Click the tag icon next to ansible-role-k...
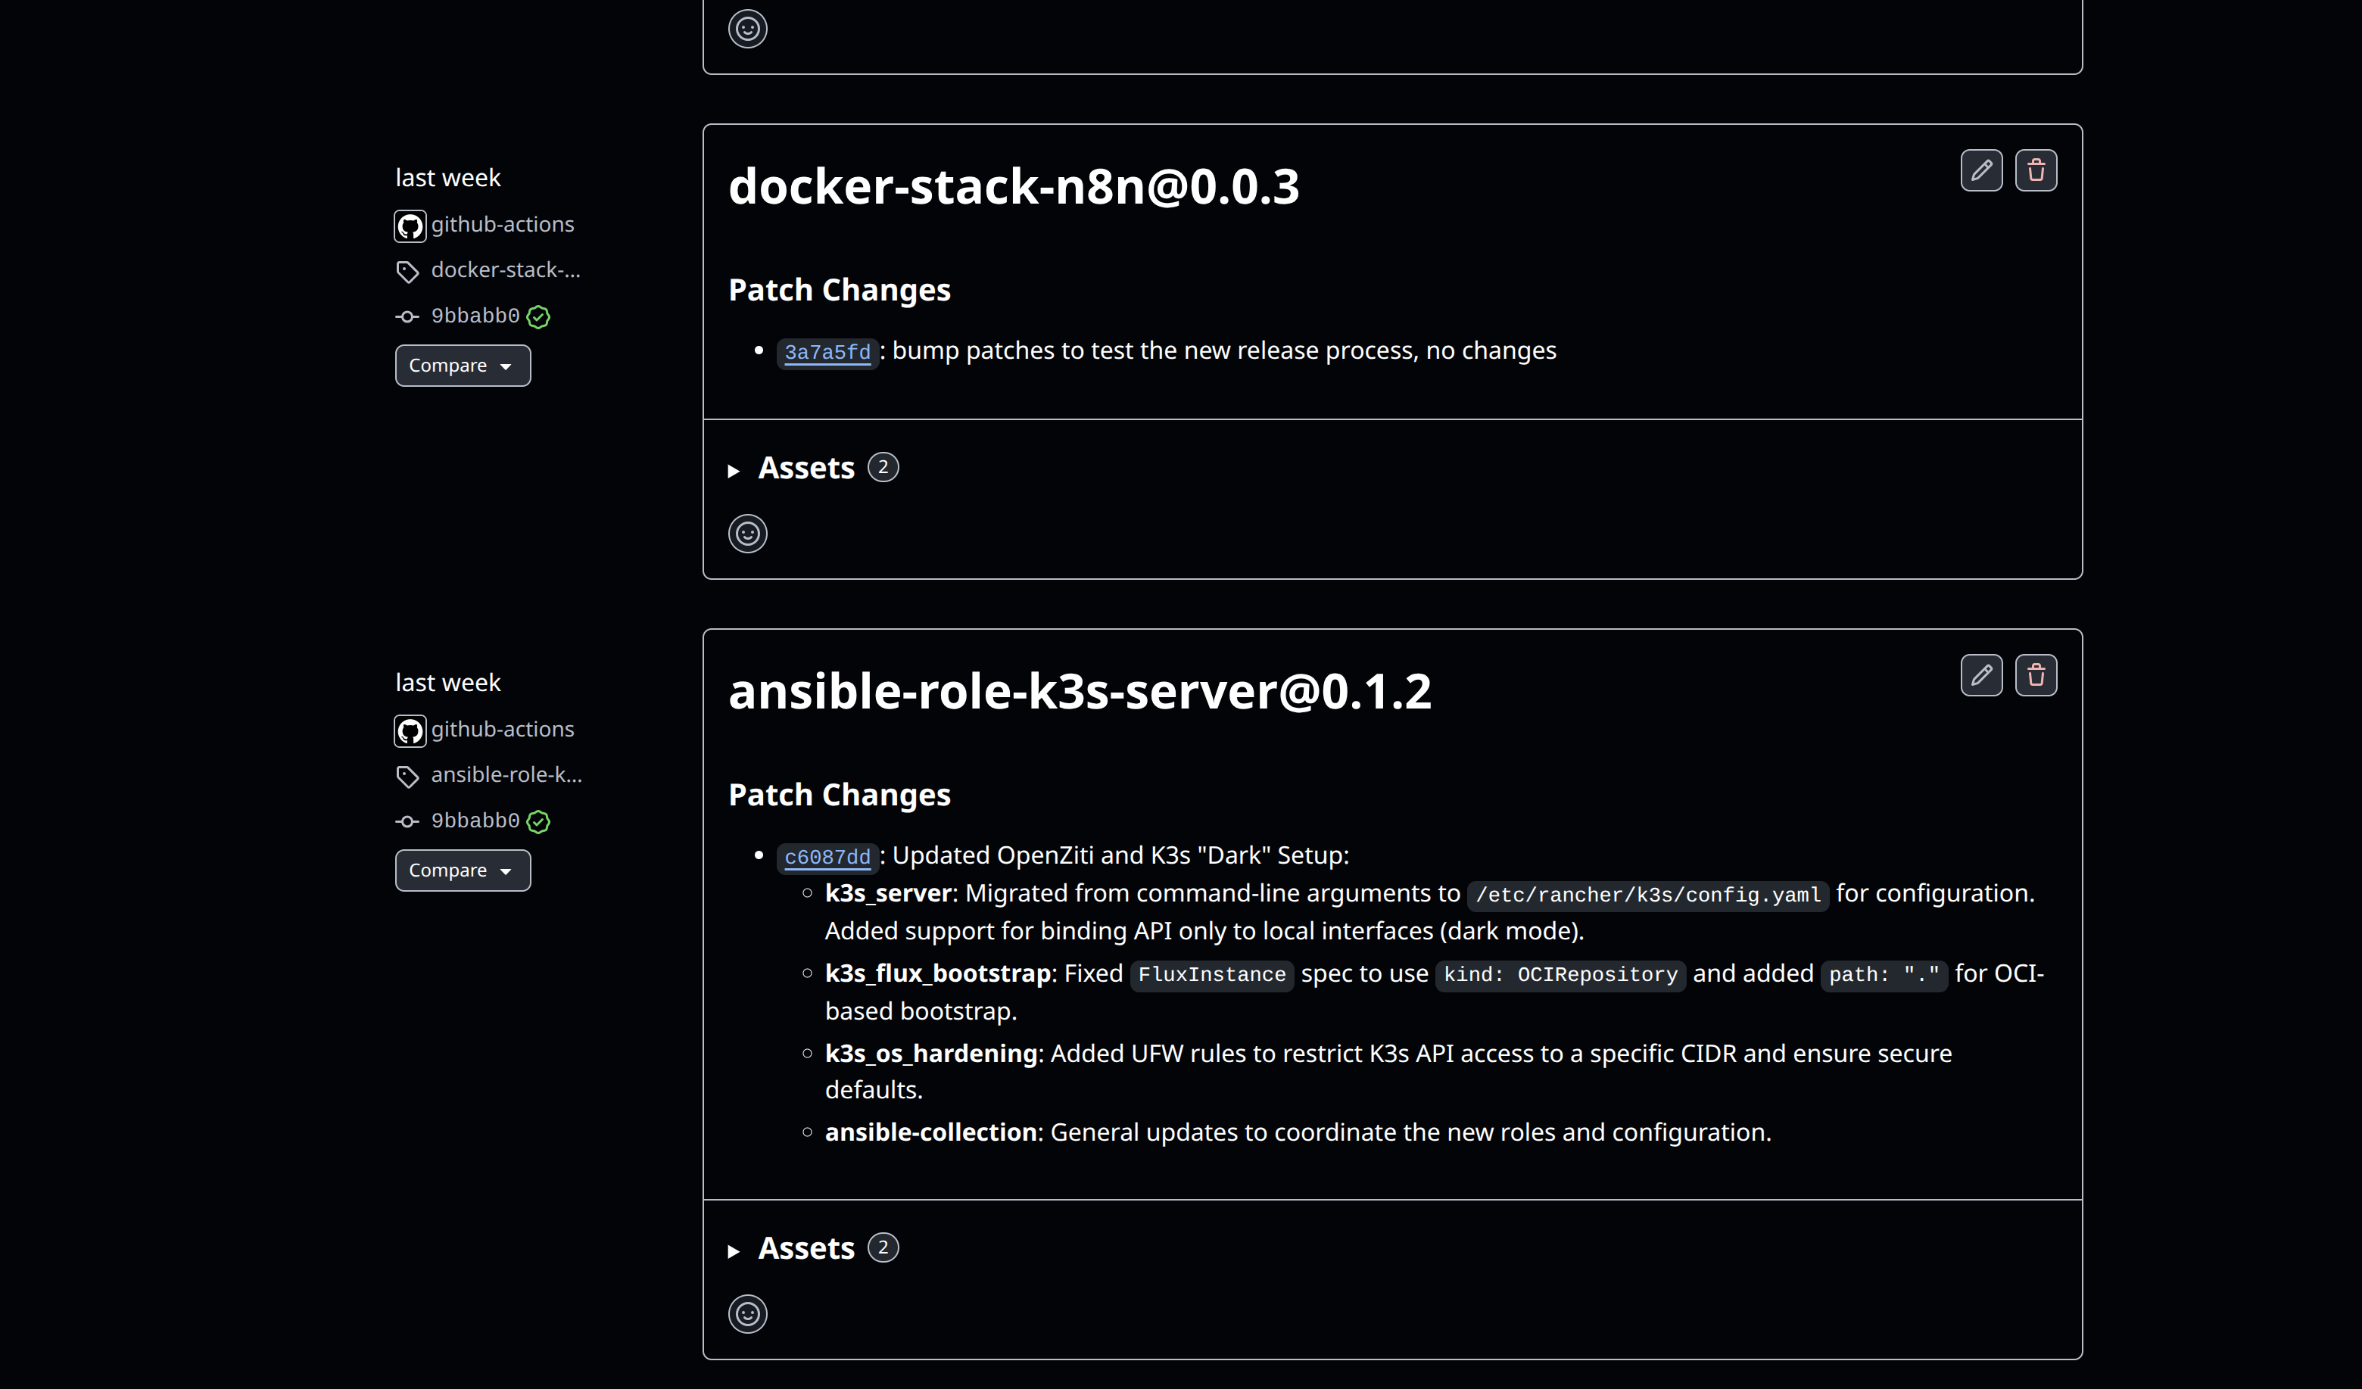 click(407, 776)
